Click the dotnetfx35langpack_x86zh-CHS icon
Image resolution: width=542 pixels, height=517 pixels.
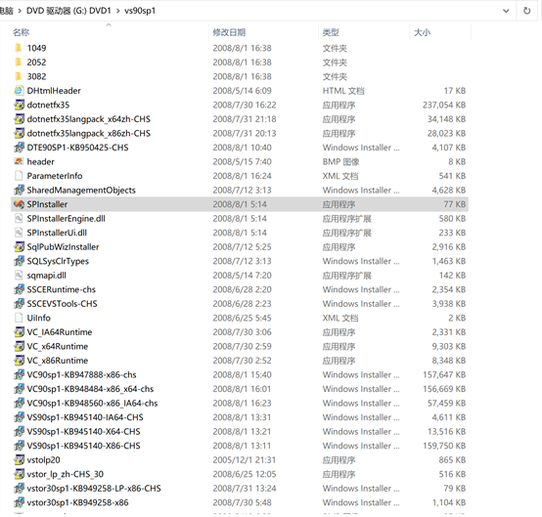point(19,133)
